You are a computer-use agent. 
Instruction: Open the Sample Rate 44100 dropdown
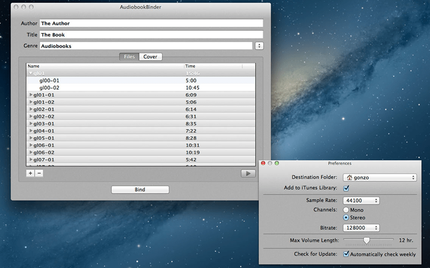coord(361,200)
